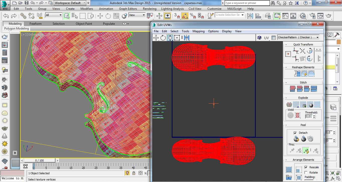
Task: Uncheck the Rescale checkbox
Action: (306, 167)
